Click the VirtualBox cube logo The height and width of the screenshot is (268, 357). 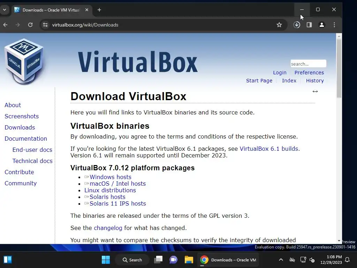pos(24,61)
